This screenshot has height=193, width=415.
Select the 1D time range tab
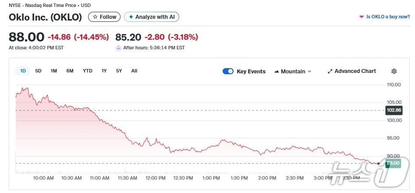(x=23, y=71)
